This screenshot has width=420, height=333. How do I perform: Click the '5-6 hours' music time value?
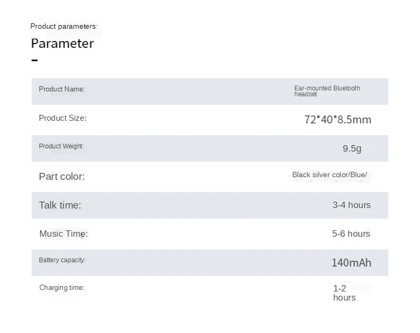click(x=351, y=234)
